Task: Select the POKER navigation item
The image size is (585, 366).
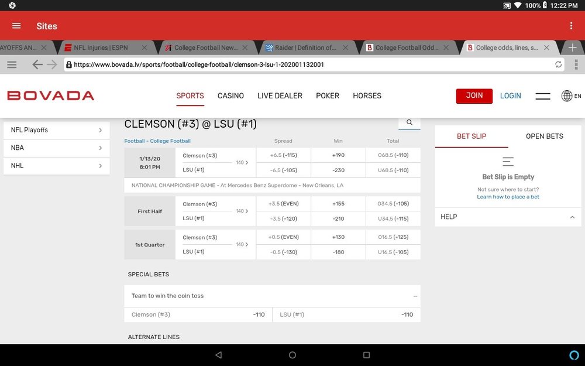Action: coord(328,96)
